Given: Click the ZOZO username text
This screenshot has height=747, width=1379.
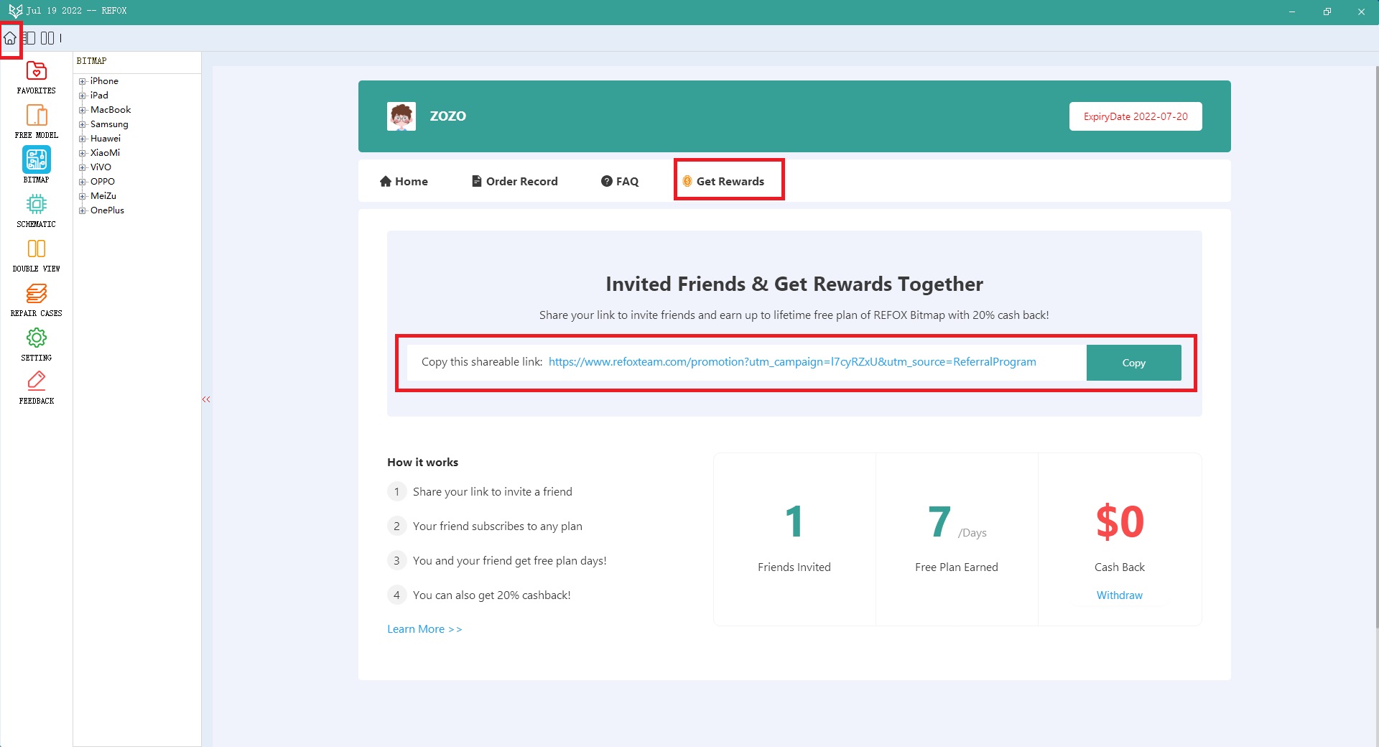Looking at the screenshot, I should 447,116.
